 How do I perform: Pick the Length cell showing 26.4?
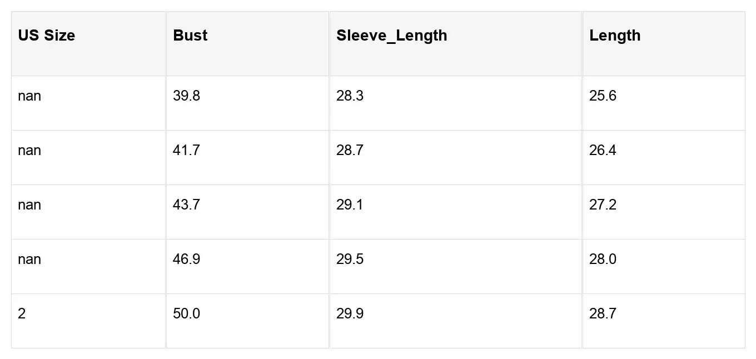coord(603,151)
